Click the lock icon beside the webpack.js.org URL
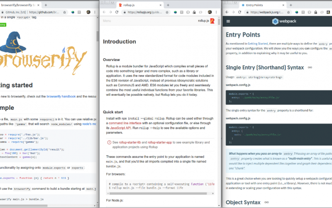This screenshot has height=208, width=332. [247, 12]
